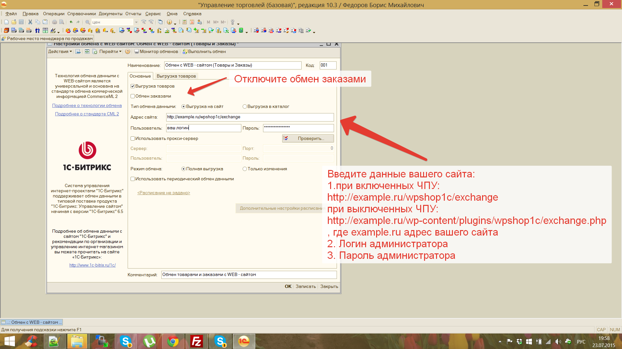The width and height of the screenshot is (622, 349).
Task: Click the Undo arrow icon
Action: (x=71, y=22)
